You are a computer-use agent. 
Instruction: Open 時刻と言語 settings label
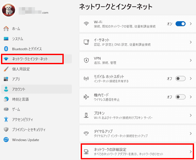(x=21, y=99)
